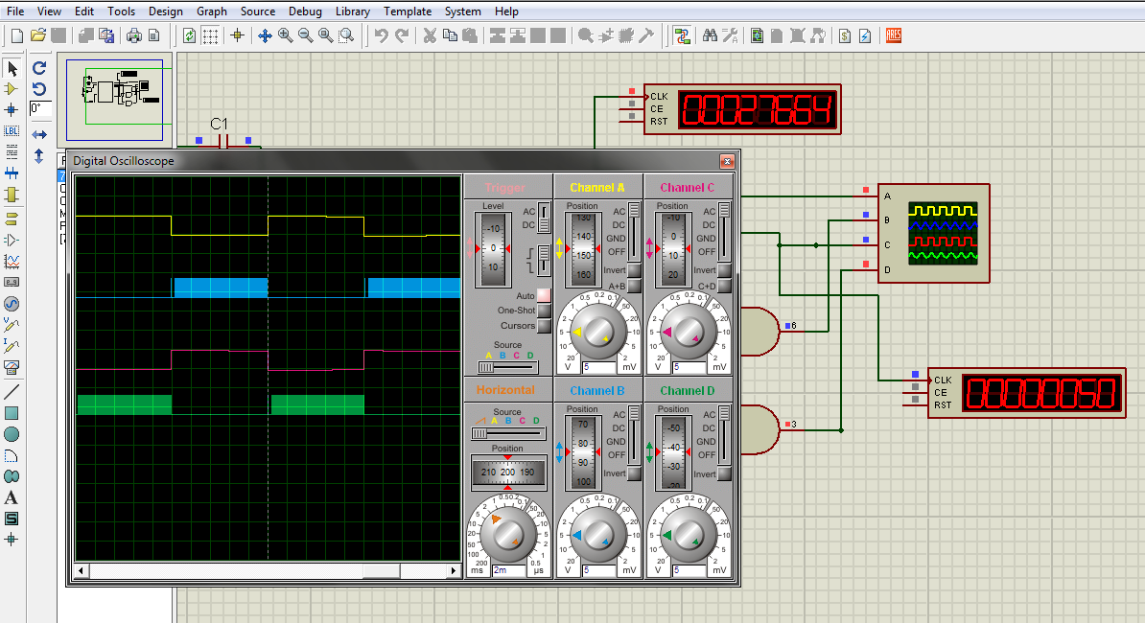This screenshot has width=1145, height=623.
Task: Flip selection horizontally with X-mirror icon
Action: (x=39, y=135)
